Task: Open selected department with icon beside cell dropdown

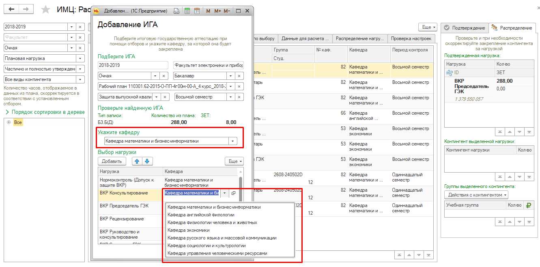Action: point(233,193)
